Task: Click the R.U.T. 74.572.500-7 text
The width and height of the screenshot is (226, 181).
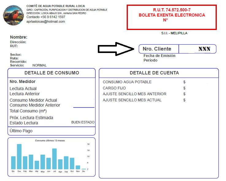Action: 172,10
